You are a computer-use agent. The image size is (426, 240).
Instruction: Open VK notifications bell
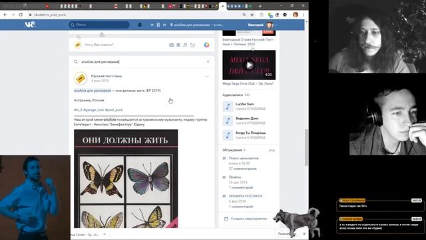pyautogui.click(x=140, y=25)
